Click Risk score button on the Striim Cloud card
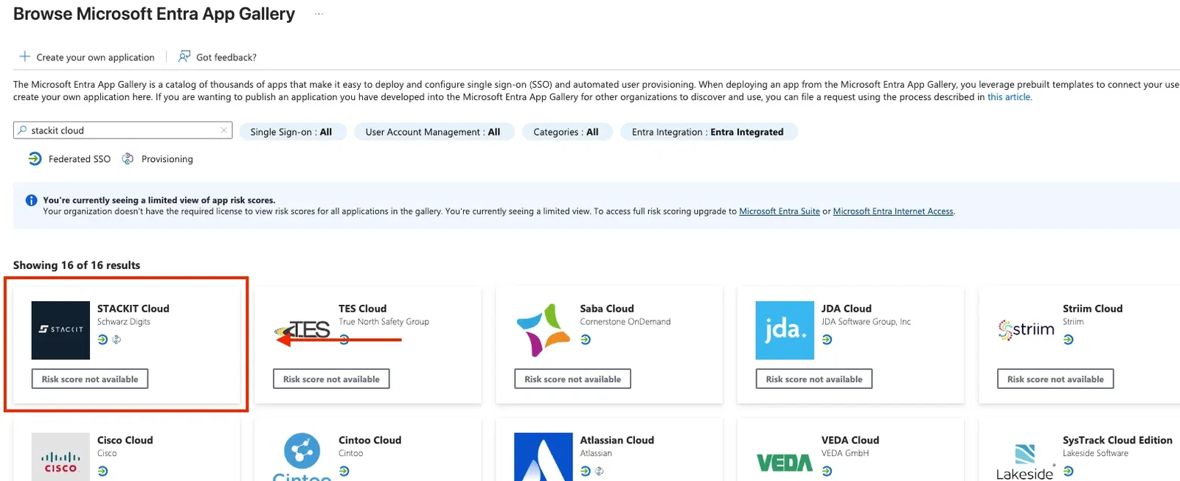Viewport: 1180px width, 481px height. 1055,379
